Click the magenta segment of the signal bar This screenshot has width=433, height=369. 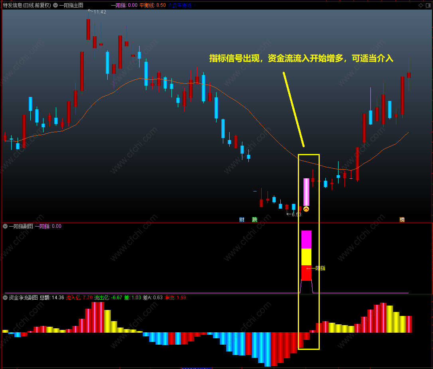(306, 239)
